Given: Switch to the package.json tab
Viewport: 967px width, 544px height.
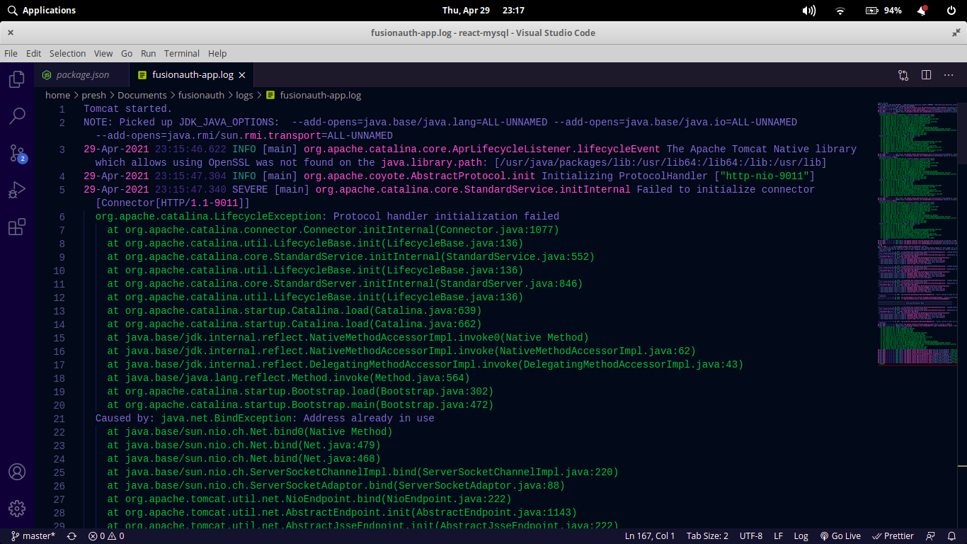Looking at the screenshot, I should [x=82, y=75].
